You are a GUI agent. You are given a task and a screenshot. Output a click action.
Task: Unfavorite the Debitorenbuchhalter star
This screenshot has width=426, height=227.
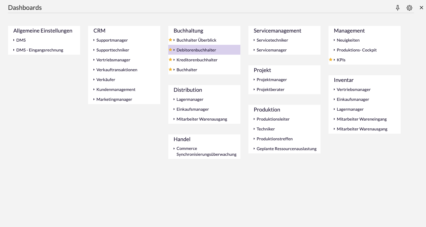point(170,50)
